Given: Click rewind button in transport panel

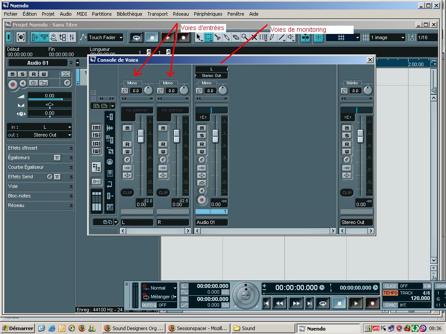Looking at the screenshot, I should point(280,303).
